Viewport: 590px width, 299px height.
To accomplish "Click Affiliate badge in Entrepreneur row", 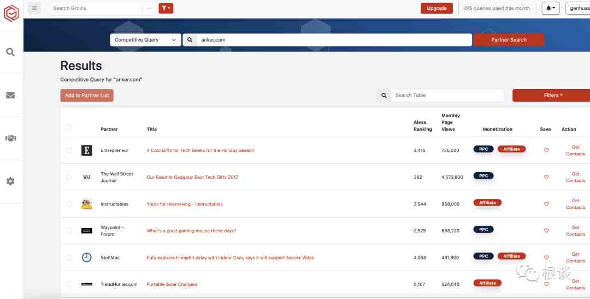I will [511, 149].
